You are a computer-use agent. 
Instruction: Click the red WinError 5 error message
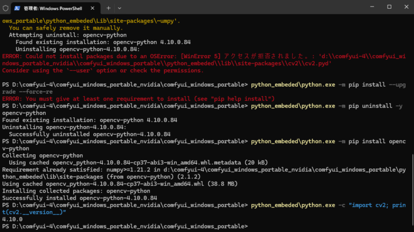point(204,60)
